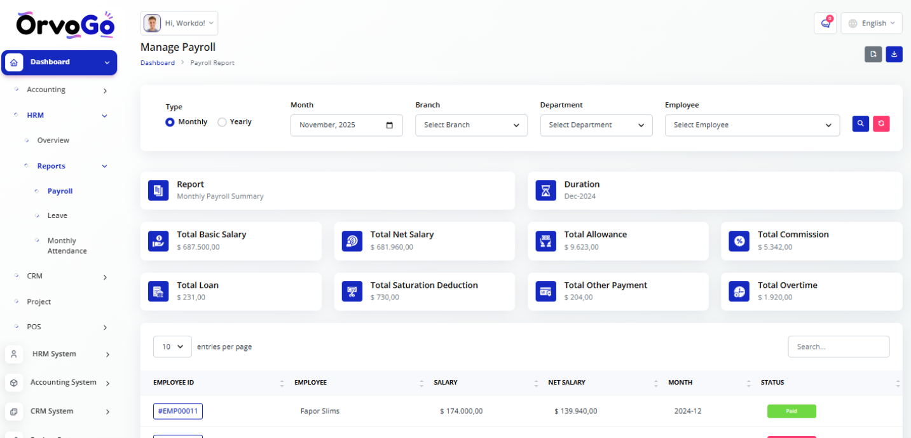Viewport: 911px width, 438px height.
Task: Click the Dashboard breadcrumb link
Action: click(157, 63)
